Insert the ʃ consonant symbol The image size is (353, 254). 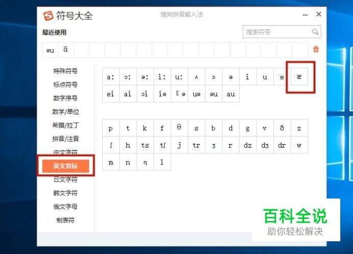[111, 145]
